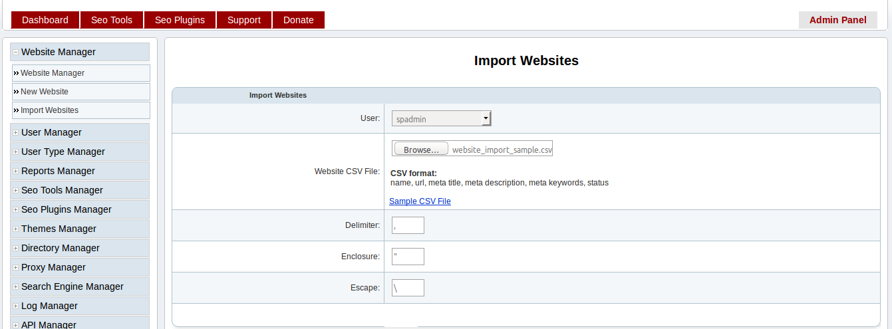Image resolution: width=892 pixels, height=329 pixels.
Task: Expand Seo Plugins Manager plus icon
Action: click(15, 209)
